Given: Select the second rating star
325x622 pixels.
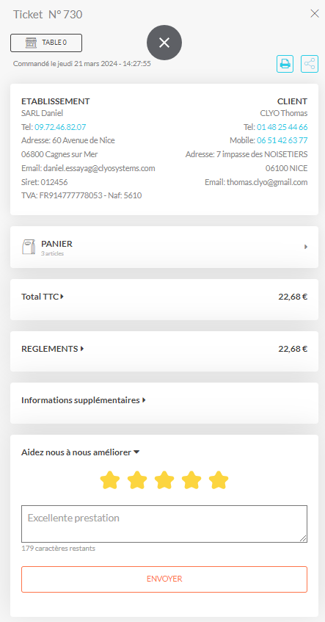Looking at the screenshot, I should 137,480.
